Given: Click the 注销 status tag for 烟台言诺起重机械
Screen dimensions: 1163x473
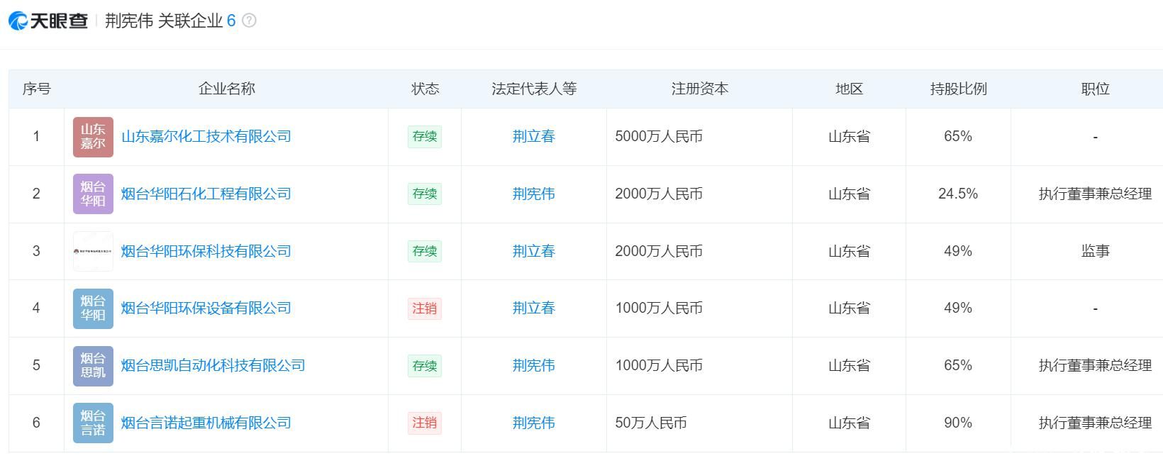Looking at the screenshot, I should pos(425,423).
